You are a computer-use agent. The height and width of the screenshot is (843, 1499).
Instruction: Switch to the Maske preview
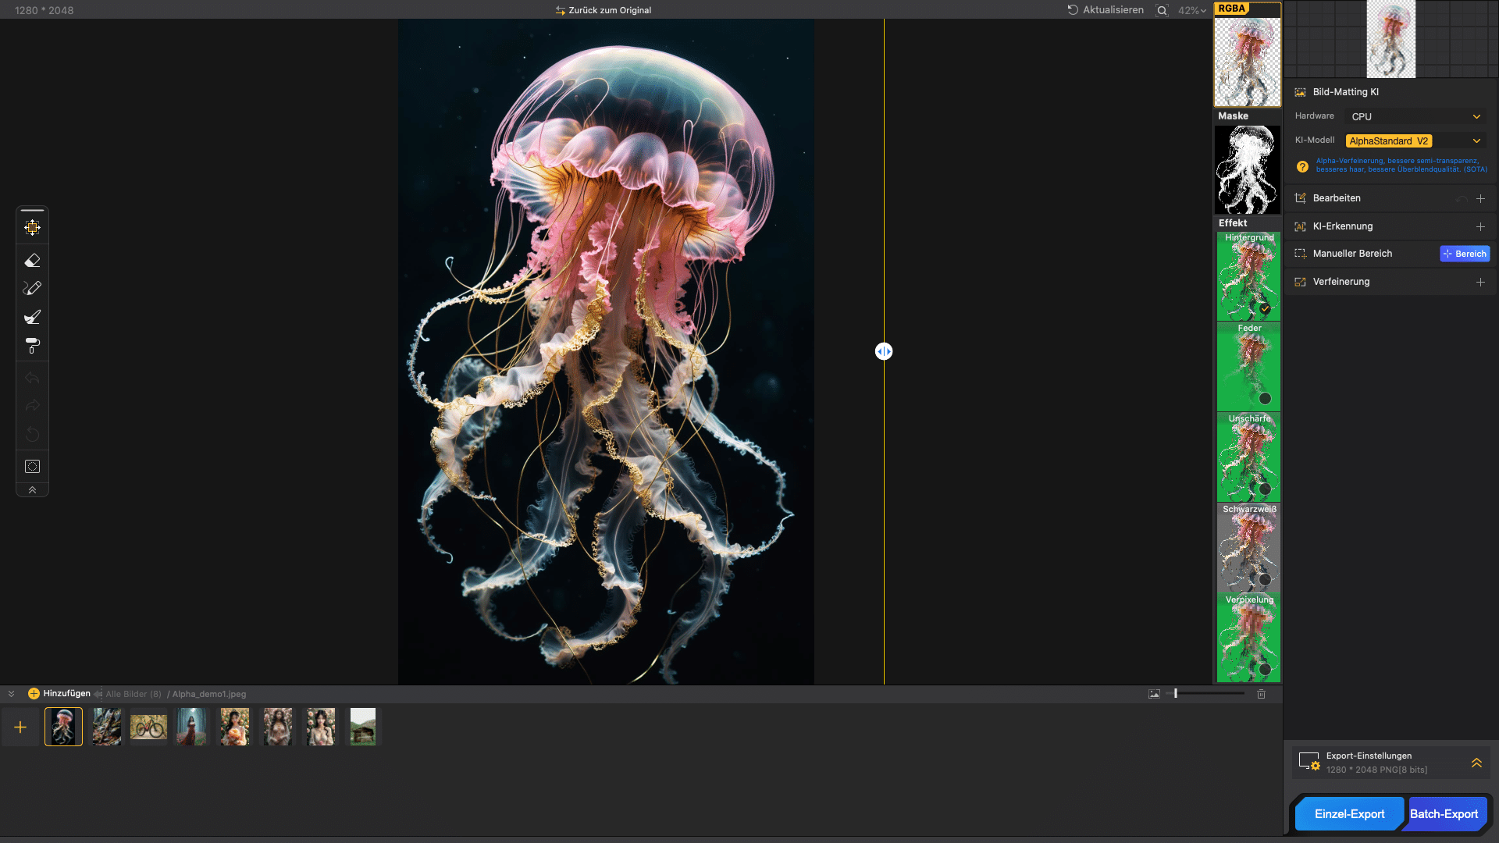pos(1247,169)
